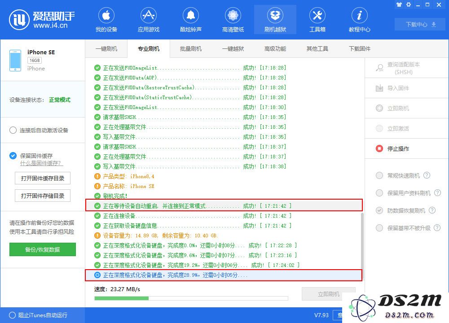The image size is (449, 323).
Task: Switch to the 下载固件 tab
Action: (359, 48)
